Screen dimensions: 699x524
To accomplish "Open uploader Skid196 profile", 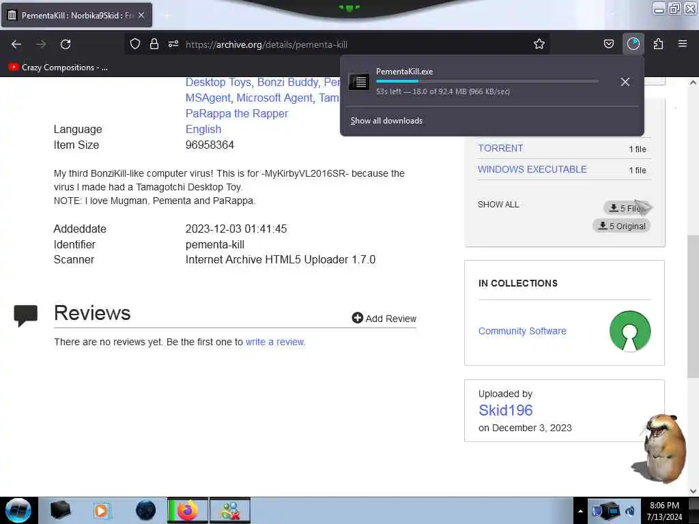I will pos(506,410).
